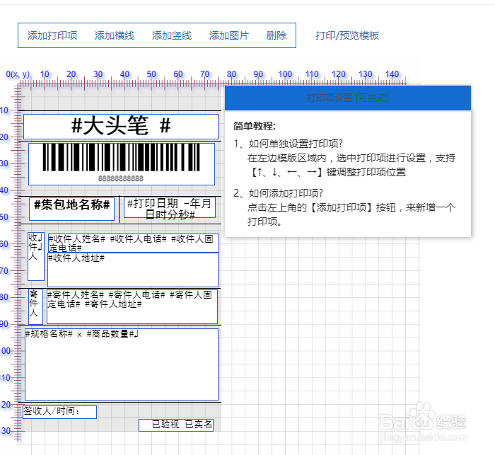Select the #集包地名称# print item
This screenshot has height=455, width=495.
coord(71,209)
